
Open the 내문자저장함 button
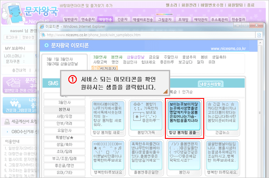pos(210,84)
